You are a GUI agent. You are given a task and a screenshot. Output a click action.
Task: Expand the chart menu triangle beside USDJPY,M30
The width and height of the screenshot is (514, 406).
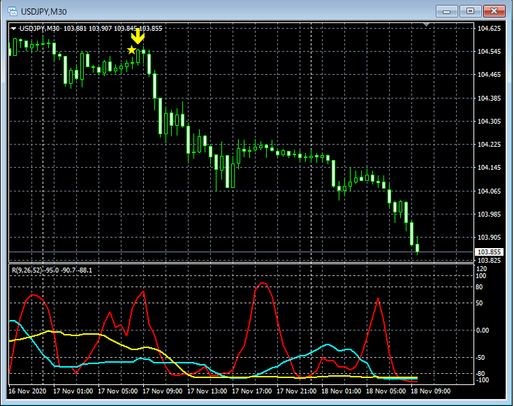(x=13, y=29)
